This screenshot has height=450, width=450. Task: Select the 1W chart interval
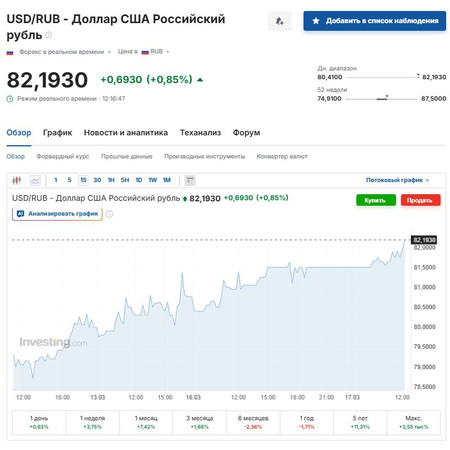pyautogui.click(x=153, y=180)
